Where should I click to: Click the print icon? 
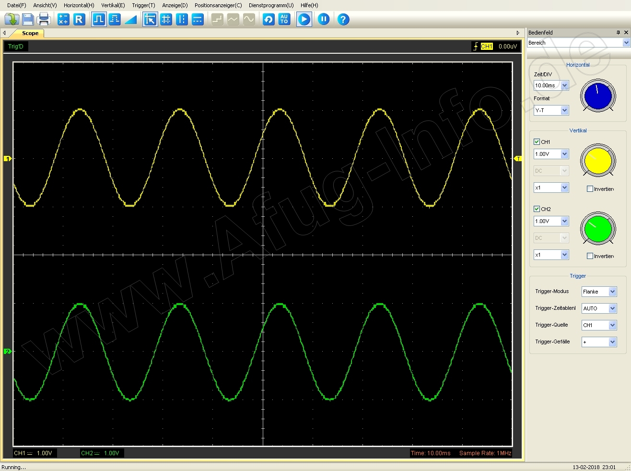[44, 19]
